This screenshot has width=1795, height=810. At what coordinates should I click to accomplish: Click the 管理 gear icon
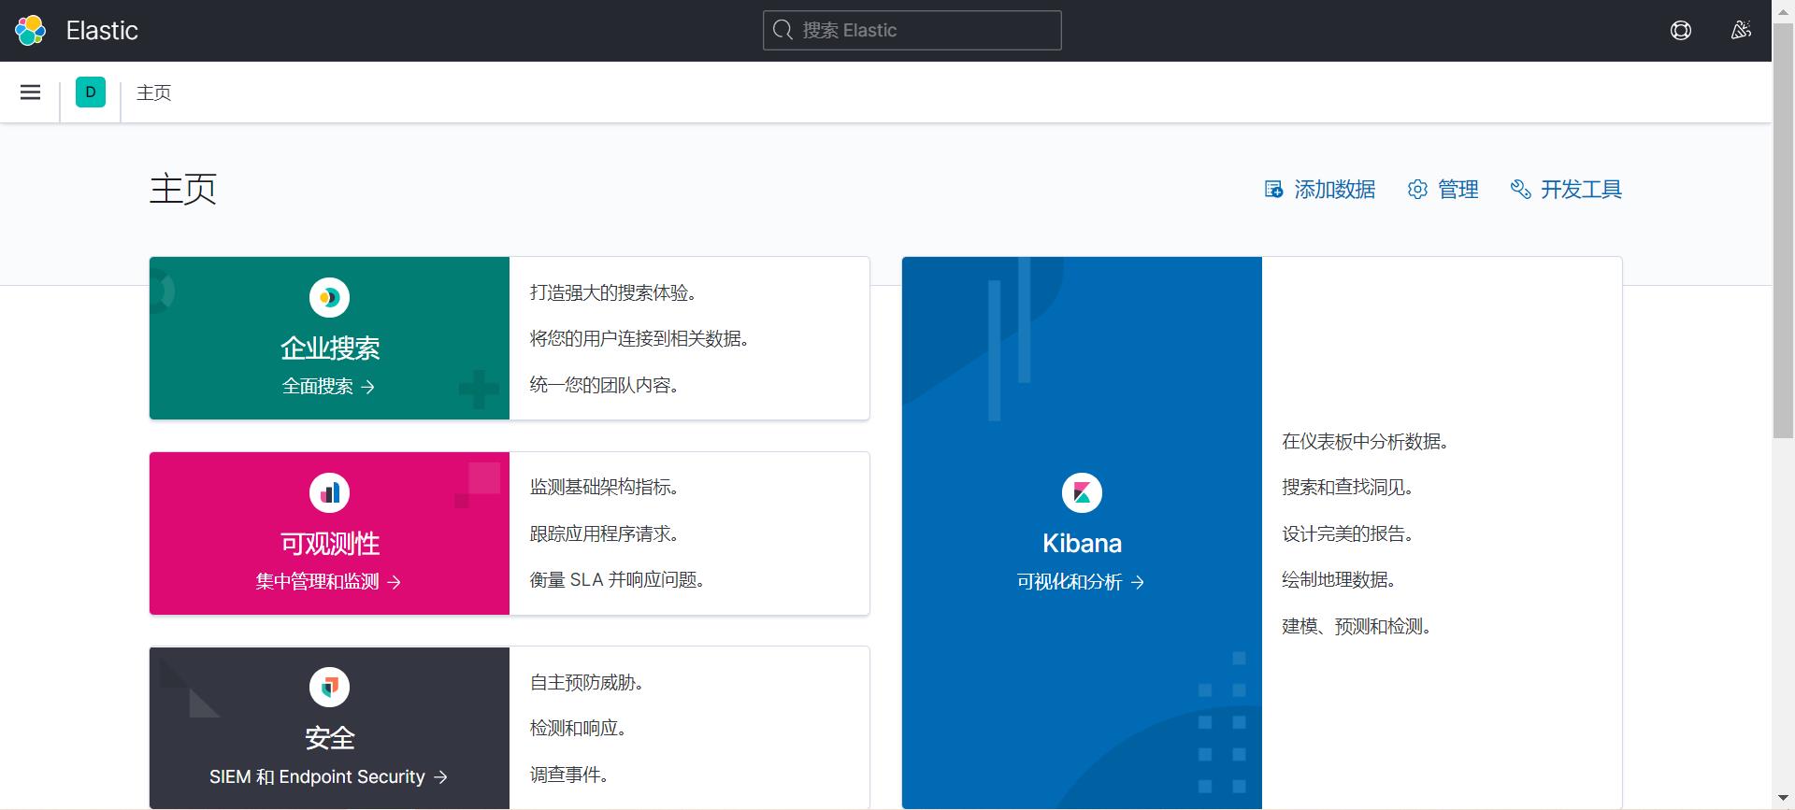click(1417, 190)
